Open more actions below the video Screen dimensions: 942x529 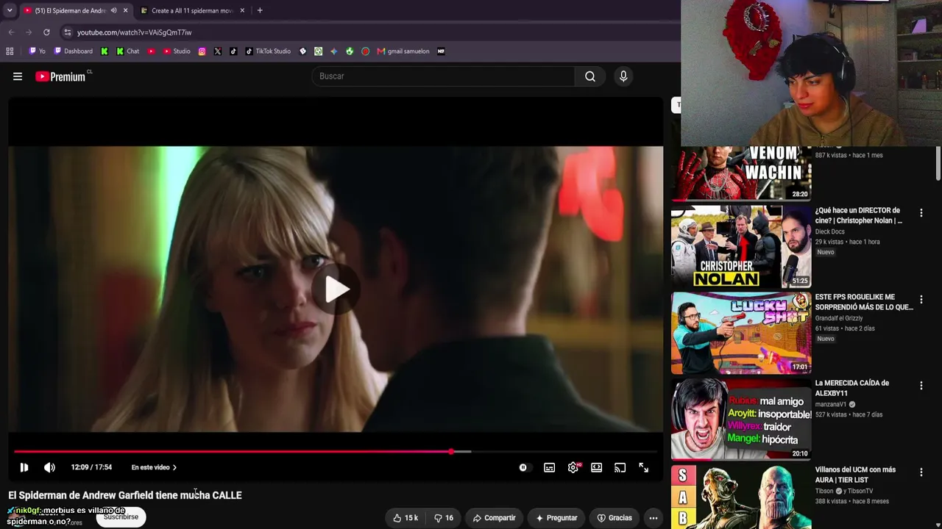653,518
